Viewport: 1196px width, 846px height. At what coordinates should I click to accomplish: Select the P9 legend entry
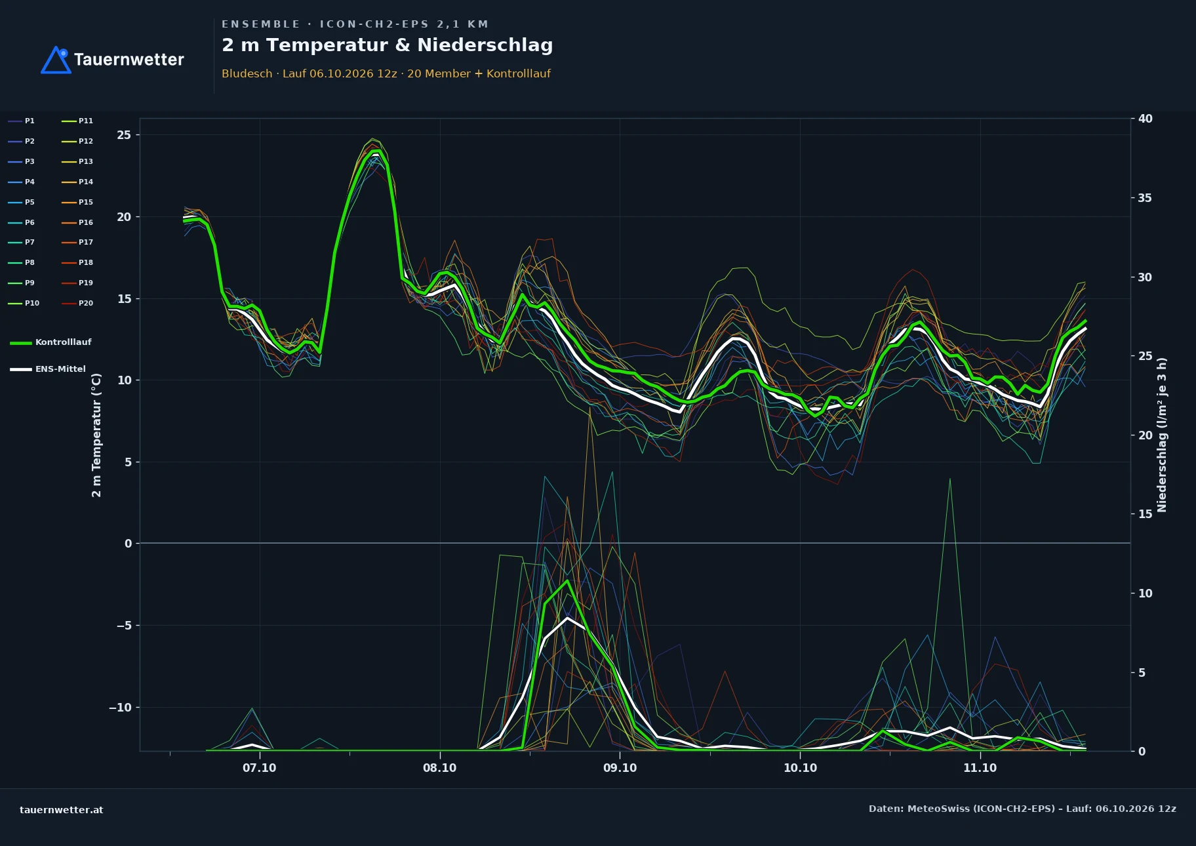(x=22, y=283)
